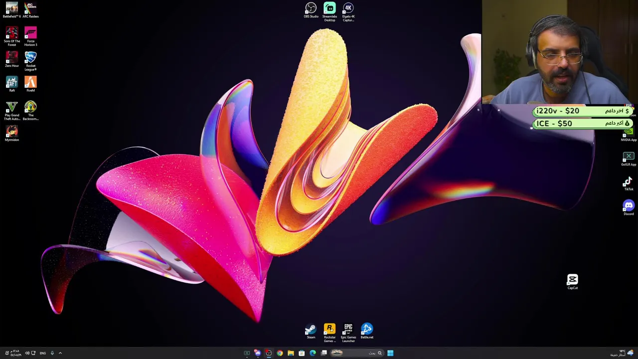
Task: Open the Battle.net desktop shortcut
Action: pyautogui.click(x=367, y=332)
